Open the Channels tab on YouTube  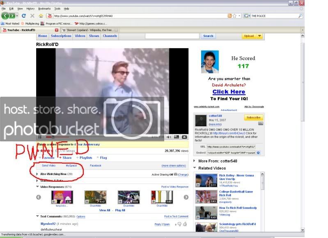110,36
